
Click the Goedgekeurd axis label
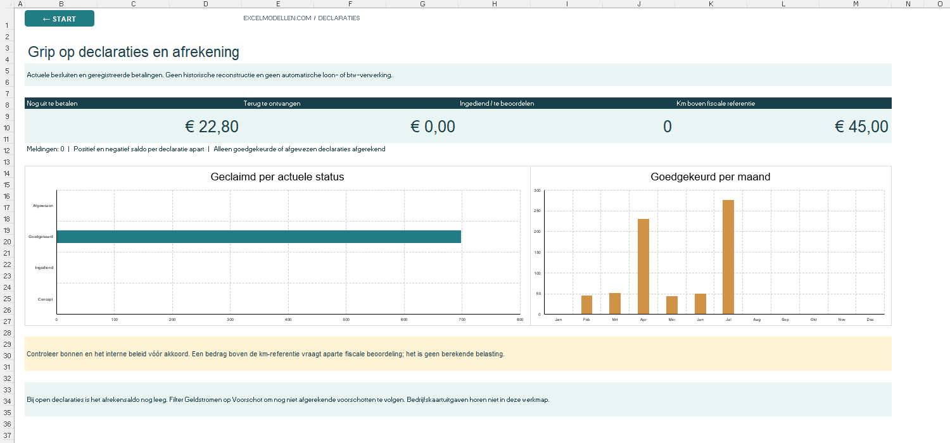click(x=41, y=237)
